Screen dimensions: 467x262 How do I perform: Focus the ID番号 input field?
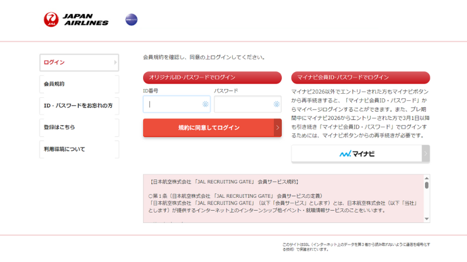click(177, 104)
